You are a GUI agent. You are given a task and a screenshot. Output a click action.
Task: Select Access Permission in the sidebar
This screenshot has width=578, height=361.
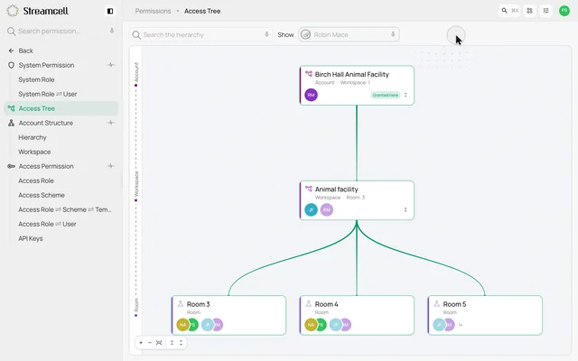46,166
